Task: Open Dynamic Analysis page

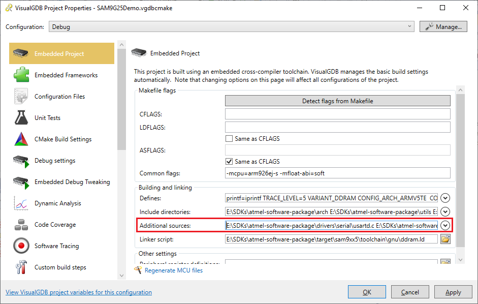Action: point(61,203)
